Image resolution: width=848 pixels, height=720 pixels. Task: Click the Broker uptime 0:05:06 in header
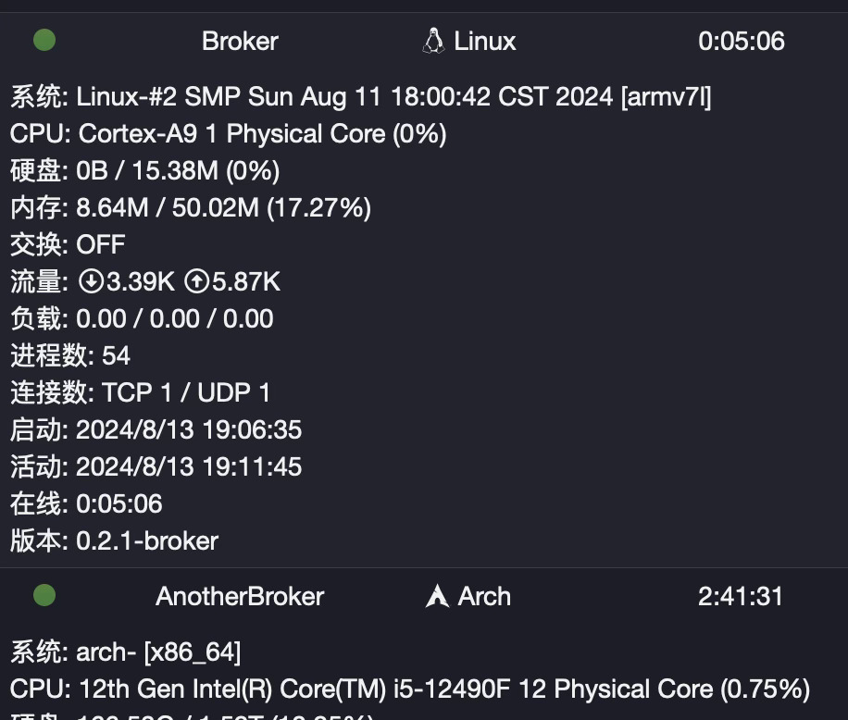[741, 41]
